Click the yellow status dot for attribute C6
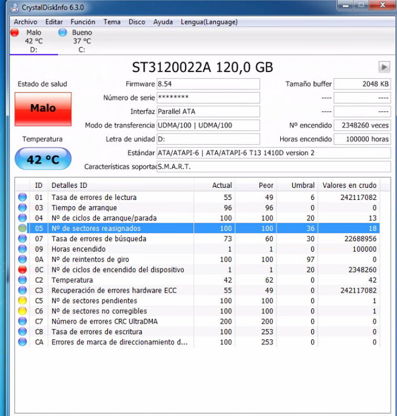This screenshot has width=397, height=416. tap(22, 311)
